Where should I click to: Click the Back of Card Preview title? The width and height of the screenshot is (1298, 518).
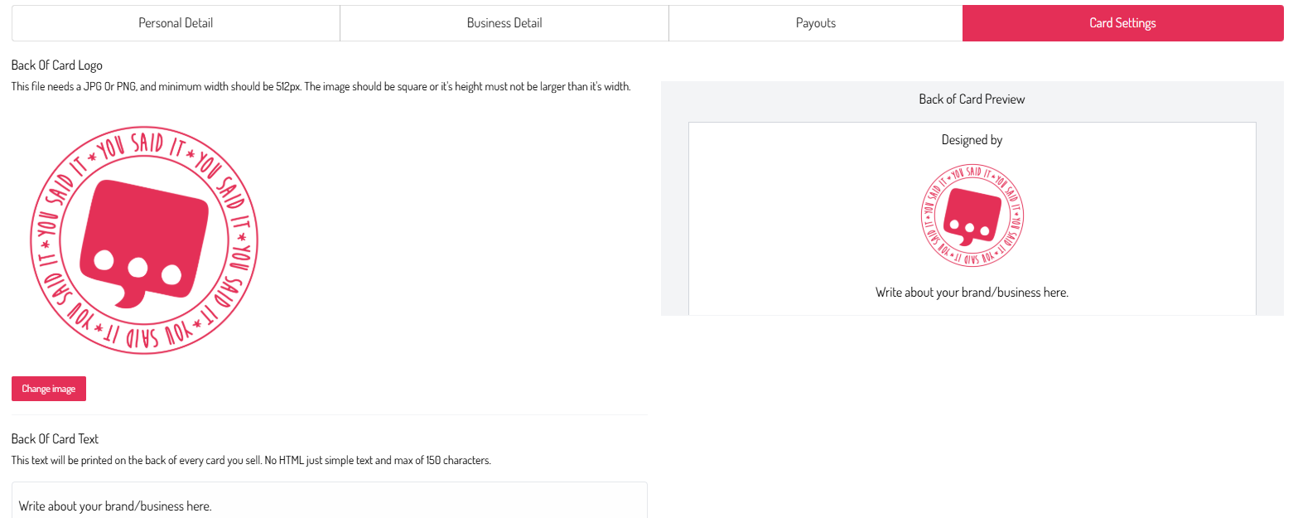(972, 99)
